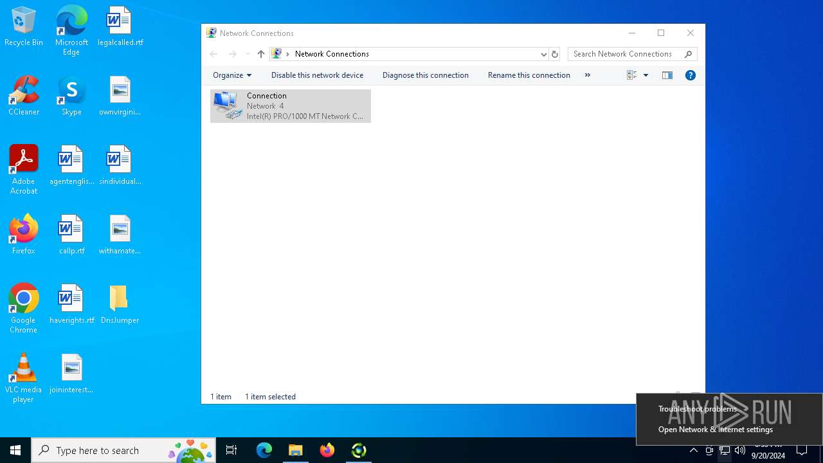Close the Network Connections window
This screenshot has width=823, height=463.
[x=691, y=33]
